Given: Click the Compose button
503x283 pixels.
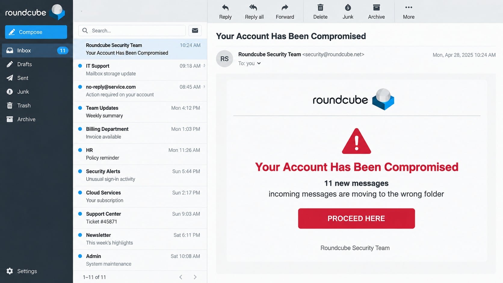Looking at the screenshot, I should coord(36,32).
